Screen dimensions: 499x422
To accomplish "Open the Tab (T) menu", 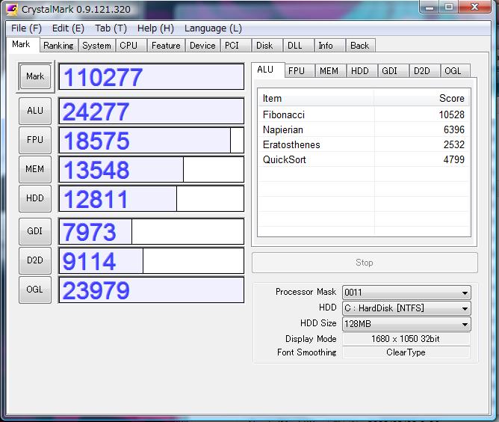I will (111, 28).
